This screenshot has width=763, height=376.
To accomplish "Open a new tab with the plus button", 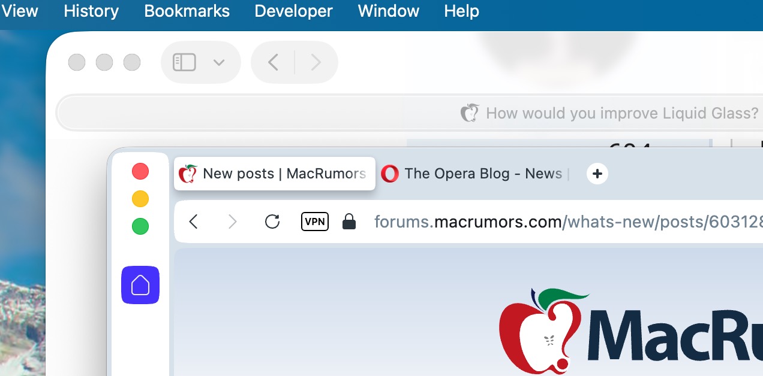I will click(597, 174).
